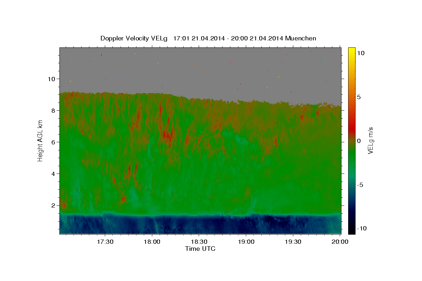Image resolution: width=422 pixels, height=281 pixels.
Task: Click the colorbar value -5 label
Action: coord(360,184)
